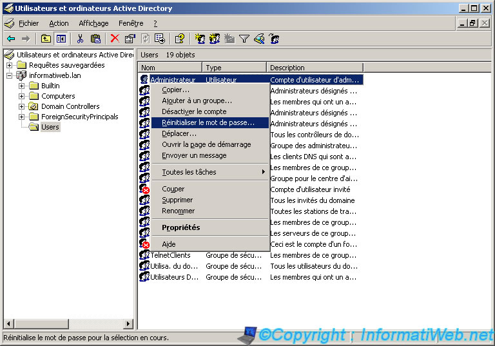Expand the Domain Controllers node

point(21,107)
